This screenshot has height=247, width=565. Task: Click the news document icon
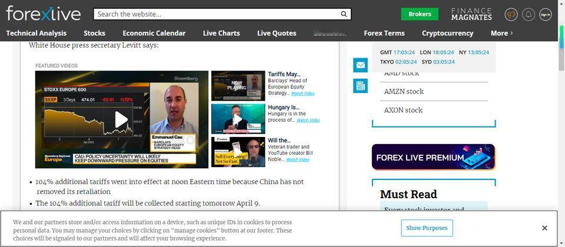click(x=360, y=86)
